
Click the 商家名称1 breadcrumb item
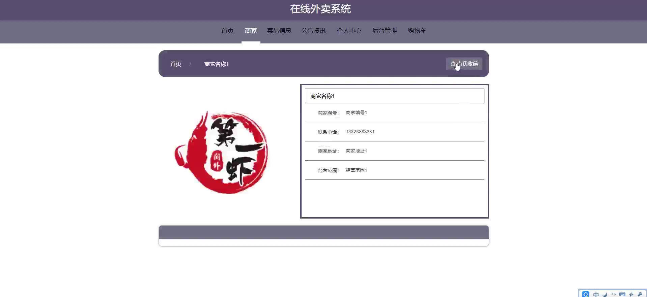pyautogui.click(x=217, y=64)
